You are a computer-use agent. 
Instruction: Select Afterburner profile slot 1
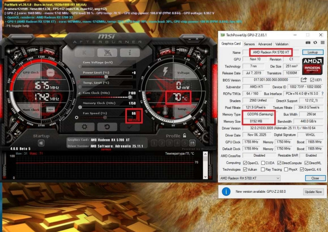154,143
